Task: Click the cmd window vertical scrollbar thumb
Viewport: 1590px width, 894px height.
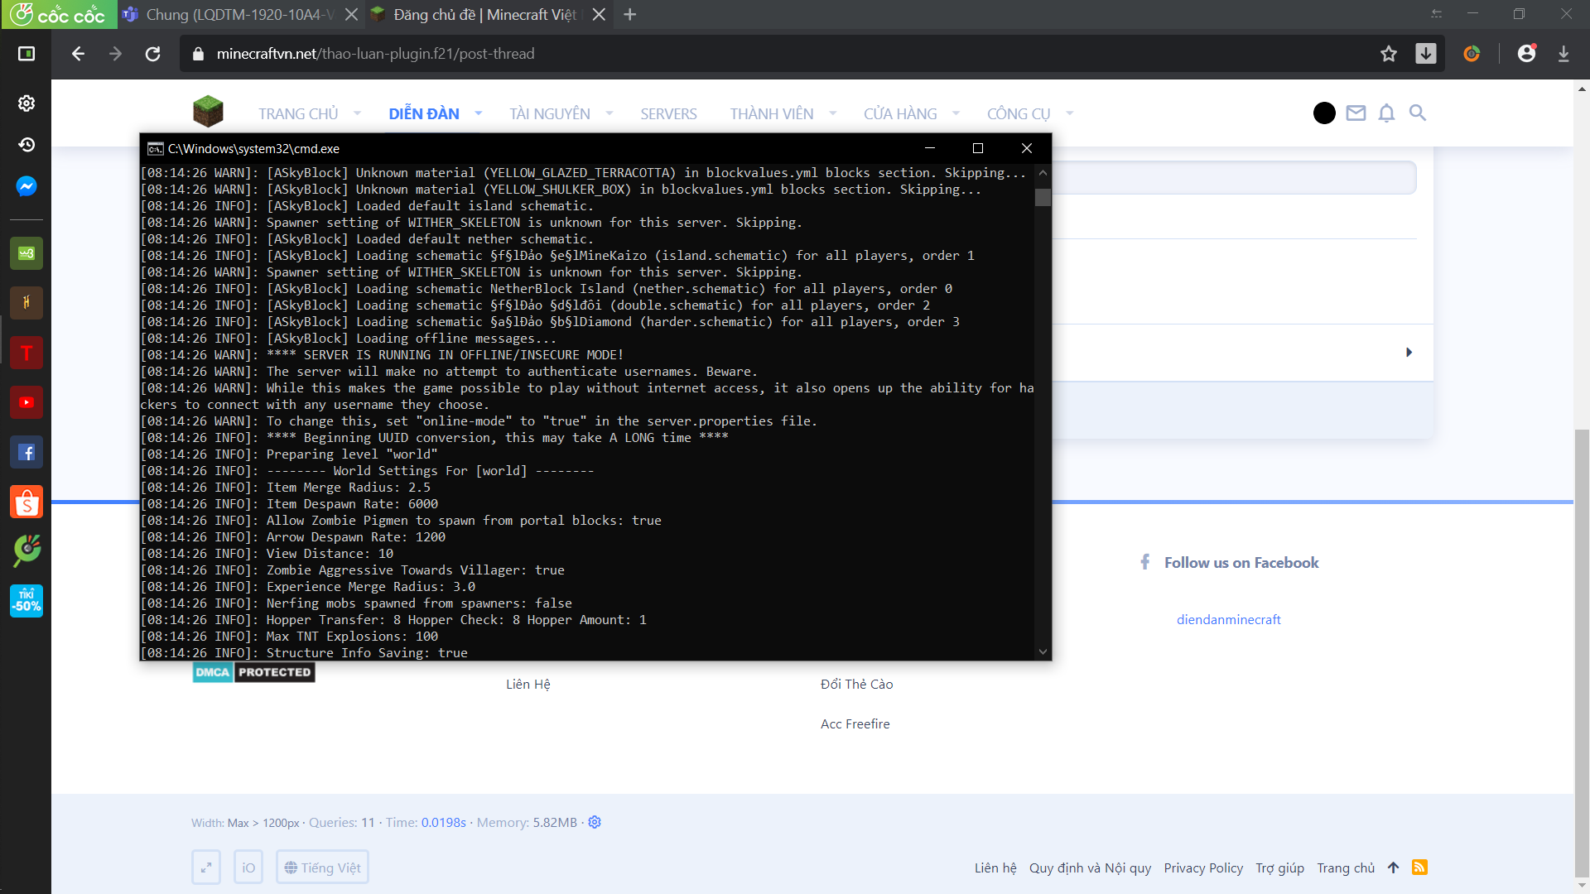Action: [x=1043, y=197]
